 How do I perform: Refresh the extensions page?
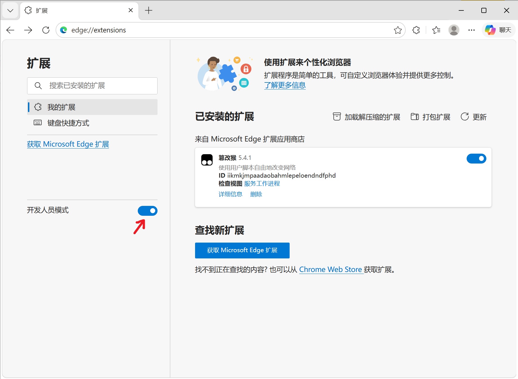point(46,30)
